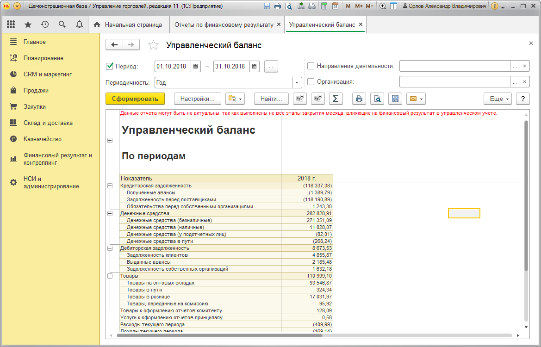Close the Управленческий баланс tab
541x347 pixels.
pos(361,25)
